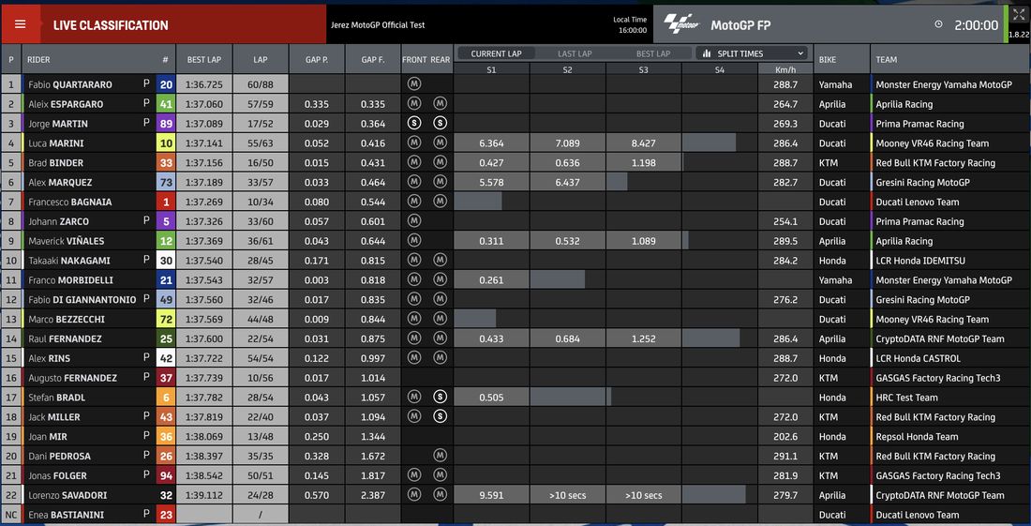The width and height of the screenshot is (1031, 526).
Task: Click Raul Fernandez's rear medium tyre icon
Action: (440, 338)
